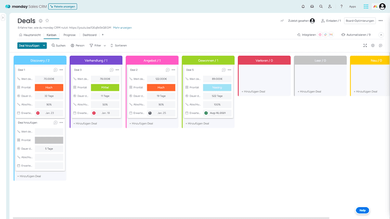Select the Kanban tab

(x=51, y=35)
